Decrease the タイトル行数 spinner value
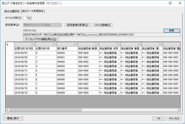This screenshot has width=185, height=124. point(30,19)
